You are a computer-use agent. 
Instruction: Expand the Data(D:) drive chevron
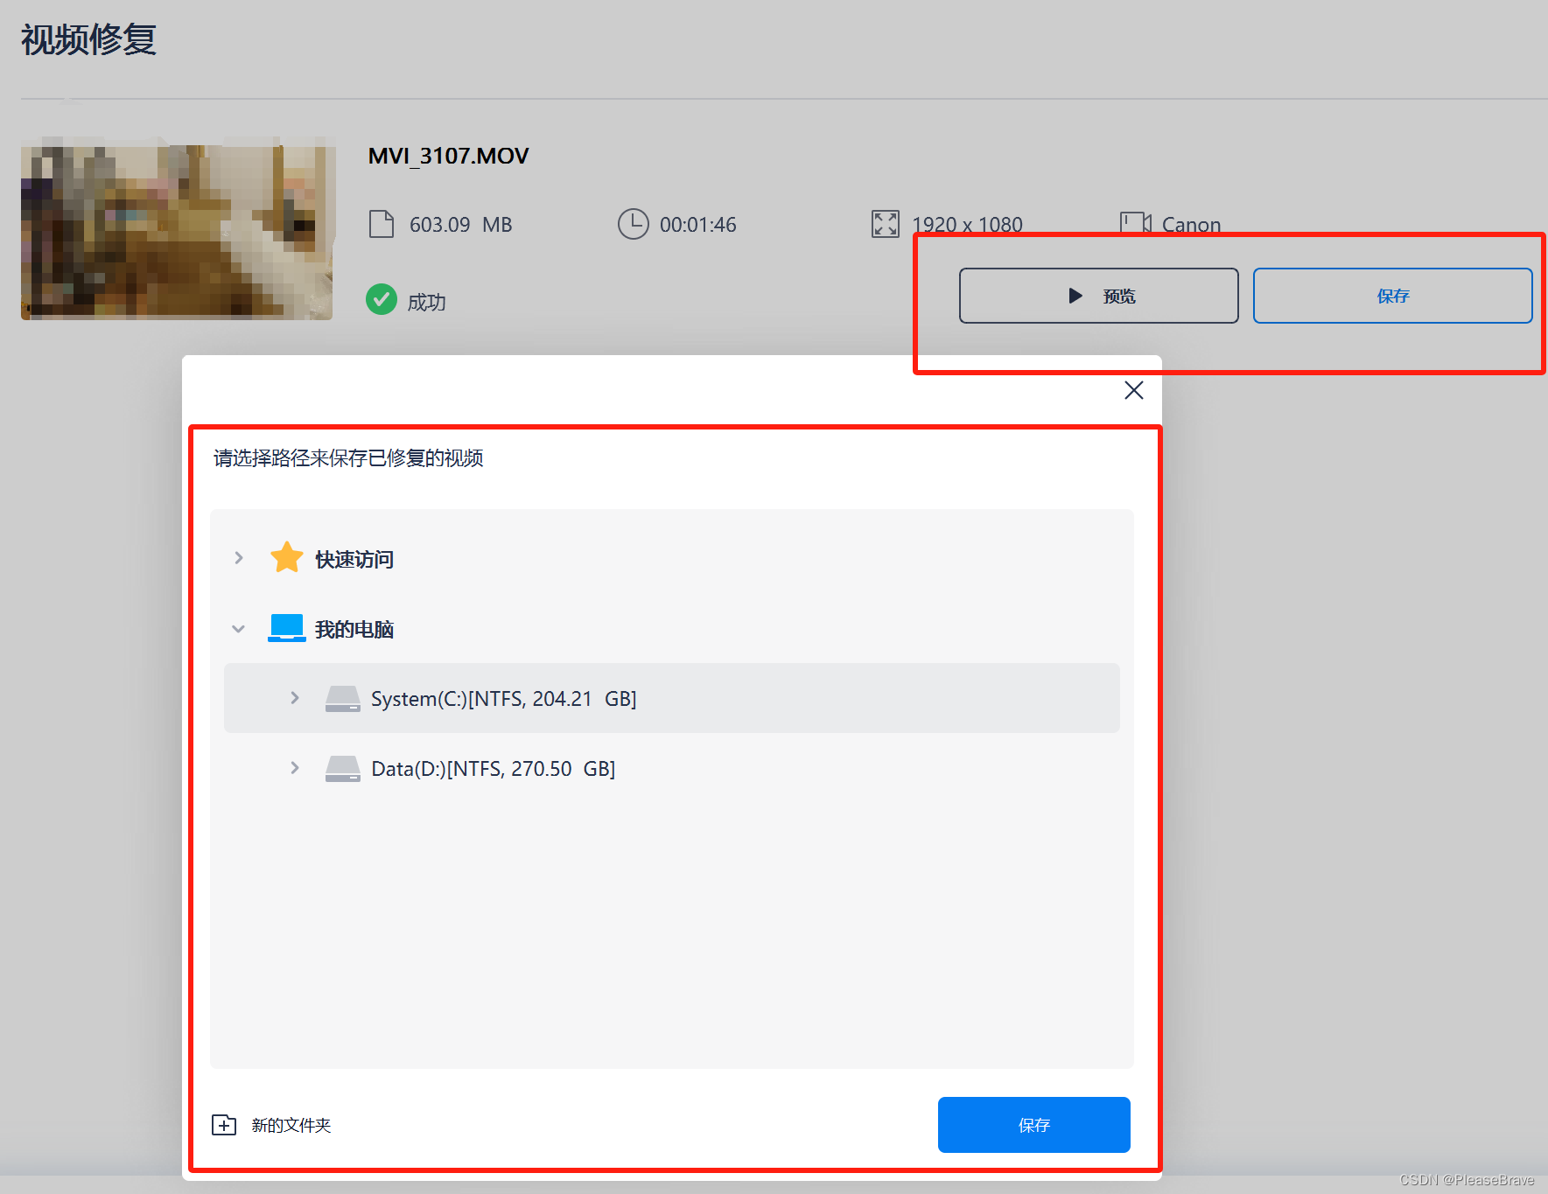pos(294,768)
